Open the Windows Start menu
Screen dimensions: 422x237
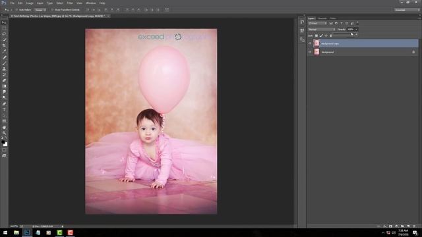pos(5,232)
